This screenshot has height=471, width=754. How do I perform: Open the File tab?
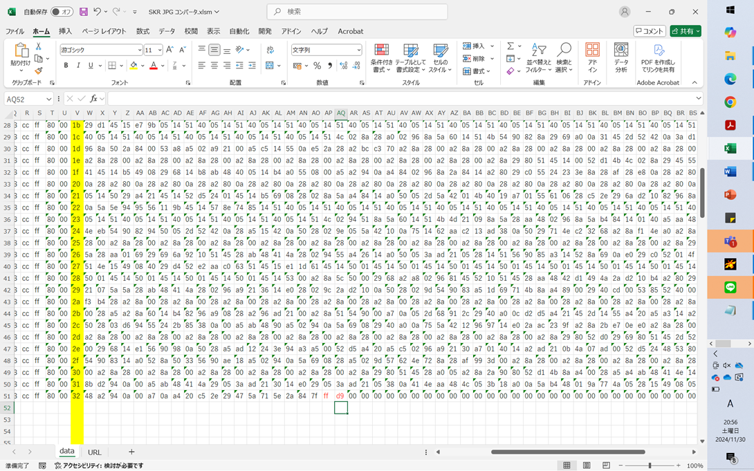[15, 31]
